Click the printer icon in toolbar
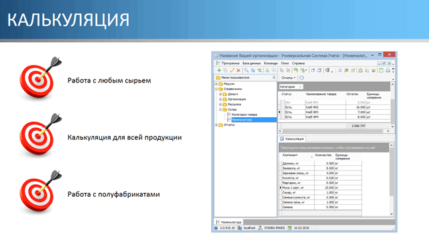The height and width of the screenshot is (241, 429). point(387,70)
